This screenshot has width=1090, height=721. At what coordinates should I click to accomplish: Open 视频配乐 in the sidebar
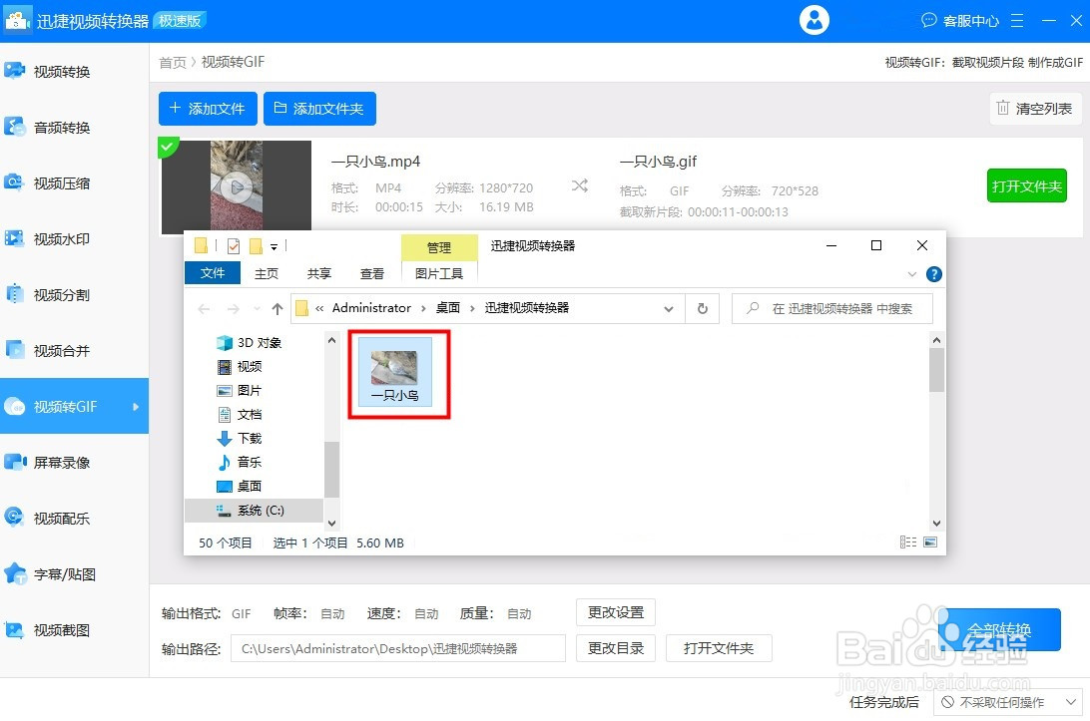click(74, 519)
